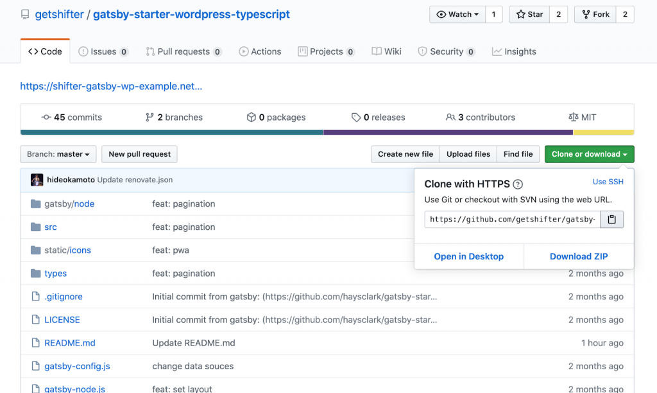Viewport: 657px width, 393px height.
Task: Open the Wiki tab
Action: pyautogui.click(x=386, y=51)
